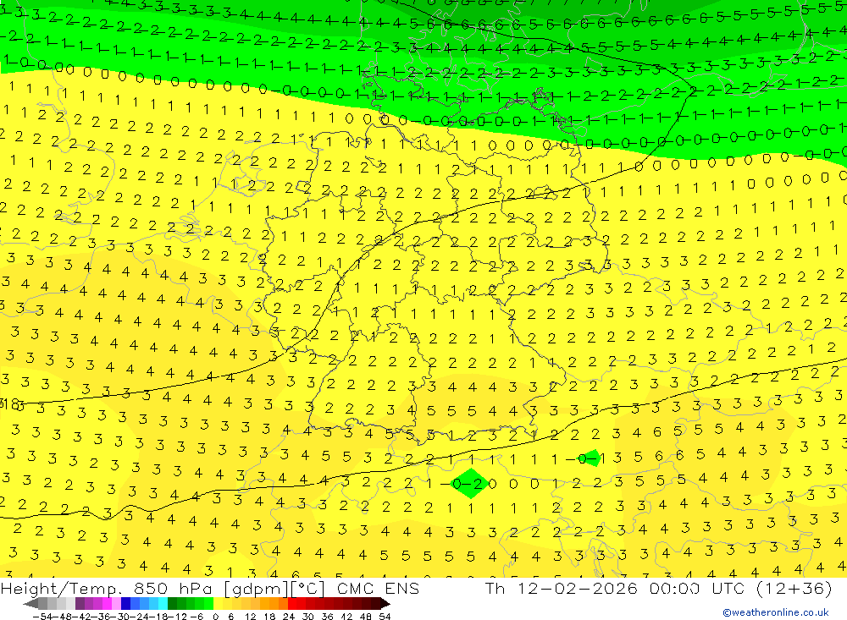Open the weatheronline.co.uk copyright link

click(776, 612)
